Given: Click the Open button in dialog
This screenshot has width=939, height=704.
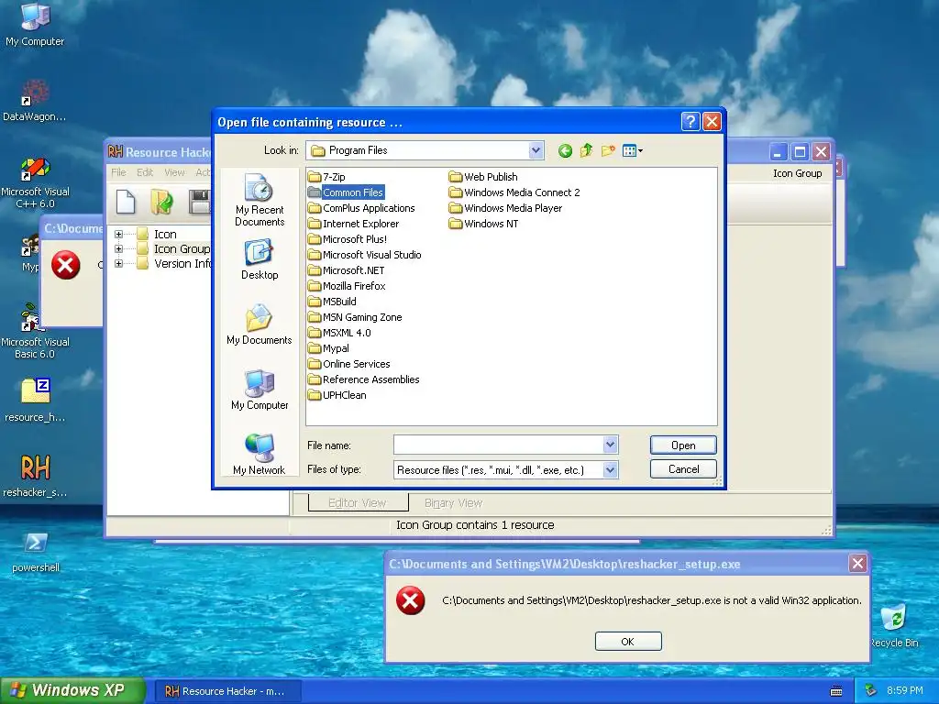Looking at the screenshot, I should point(683,445).
